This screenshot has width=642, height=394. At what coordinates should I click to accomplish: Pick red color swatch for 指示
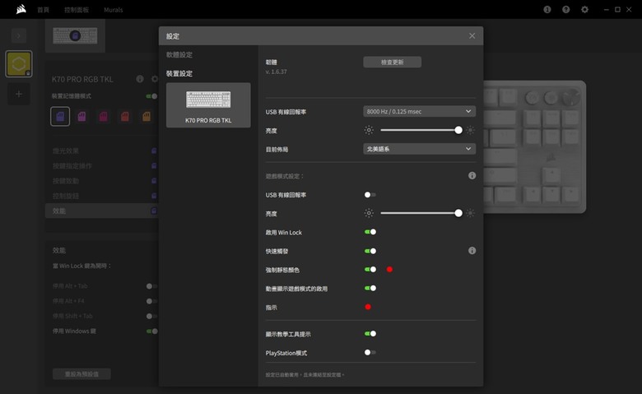click(x=368, y=307)
